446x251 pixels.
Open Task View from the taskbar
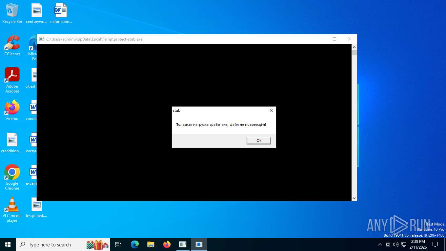[118, 244]
